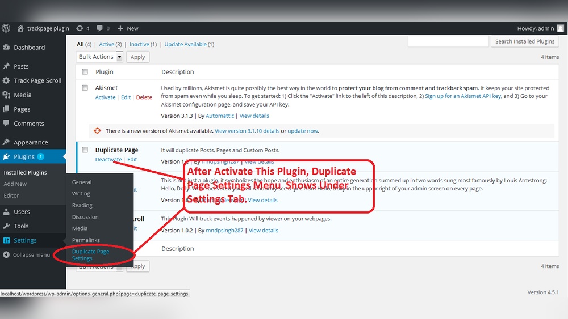Image resolution: width=568 pixels, height=319 pixels.
Task: Click the Akismet update notice icon
Action: [98, 131]
